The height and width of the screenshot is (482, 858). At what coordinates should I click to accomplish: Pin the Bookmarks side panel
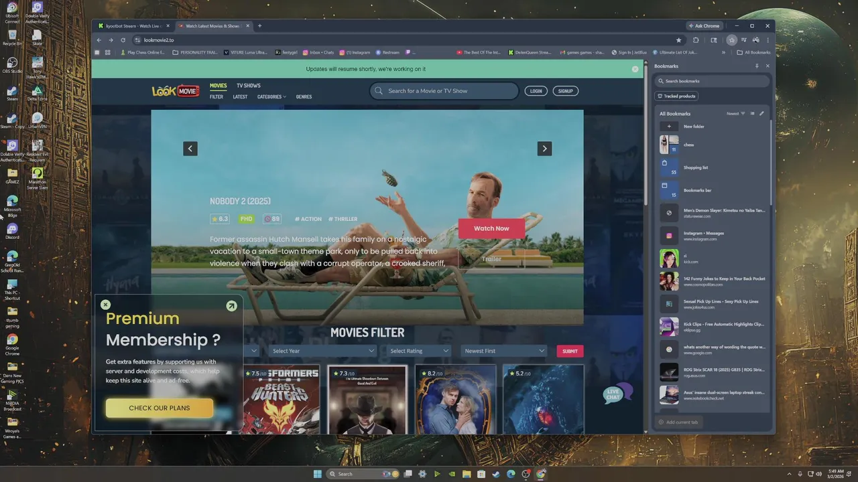pyautogui.click(x=757, y=66)
